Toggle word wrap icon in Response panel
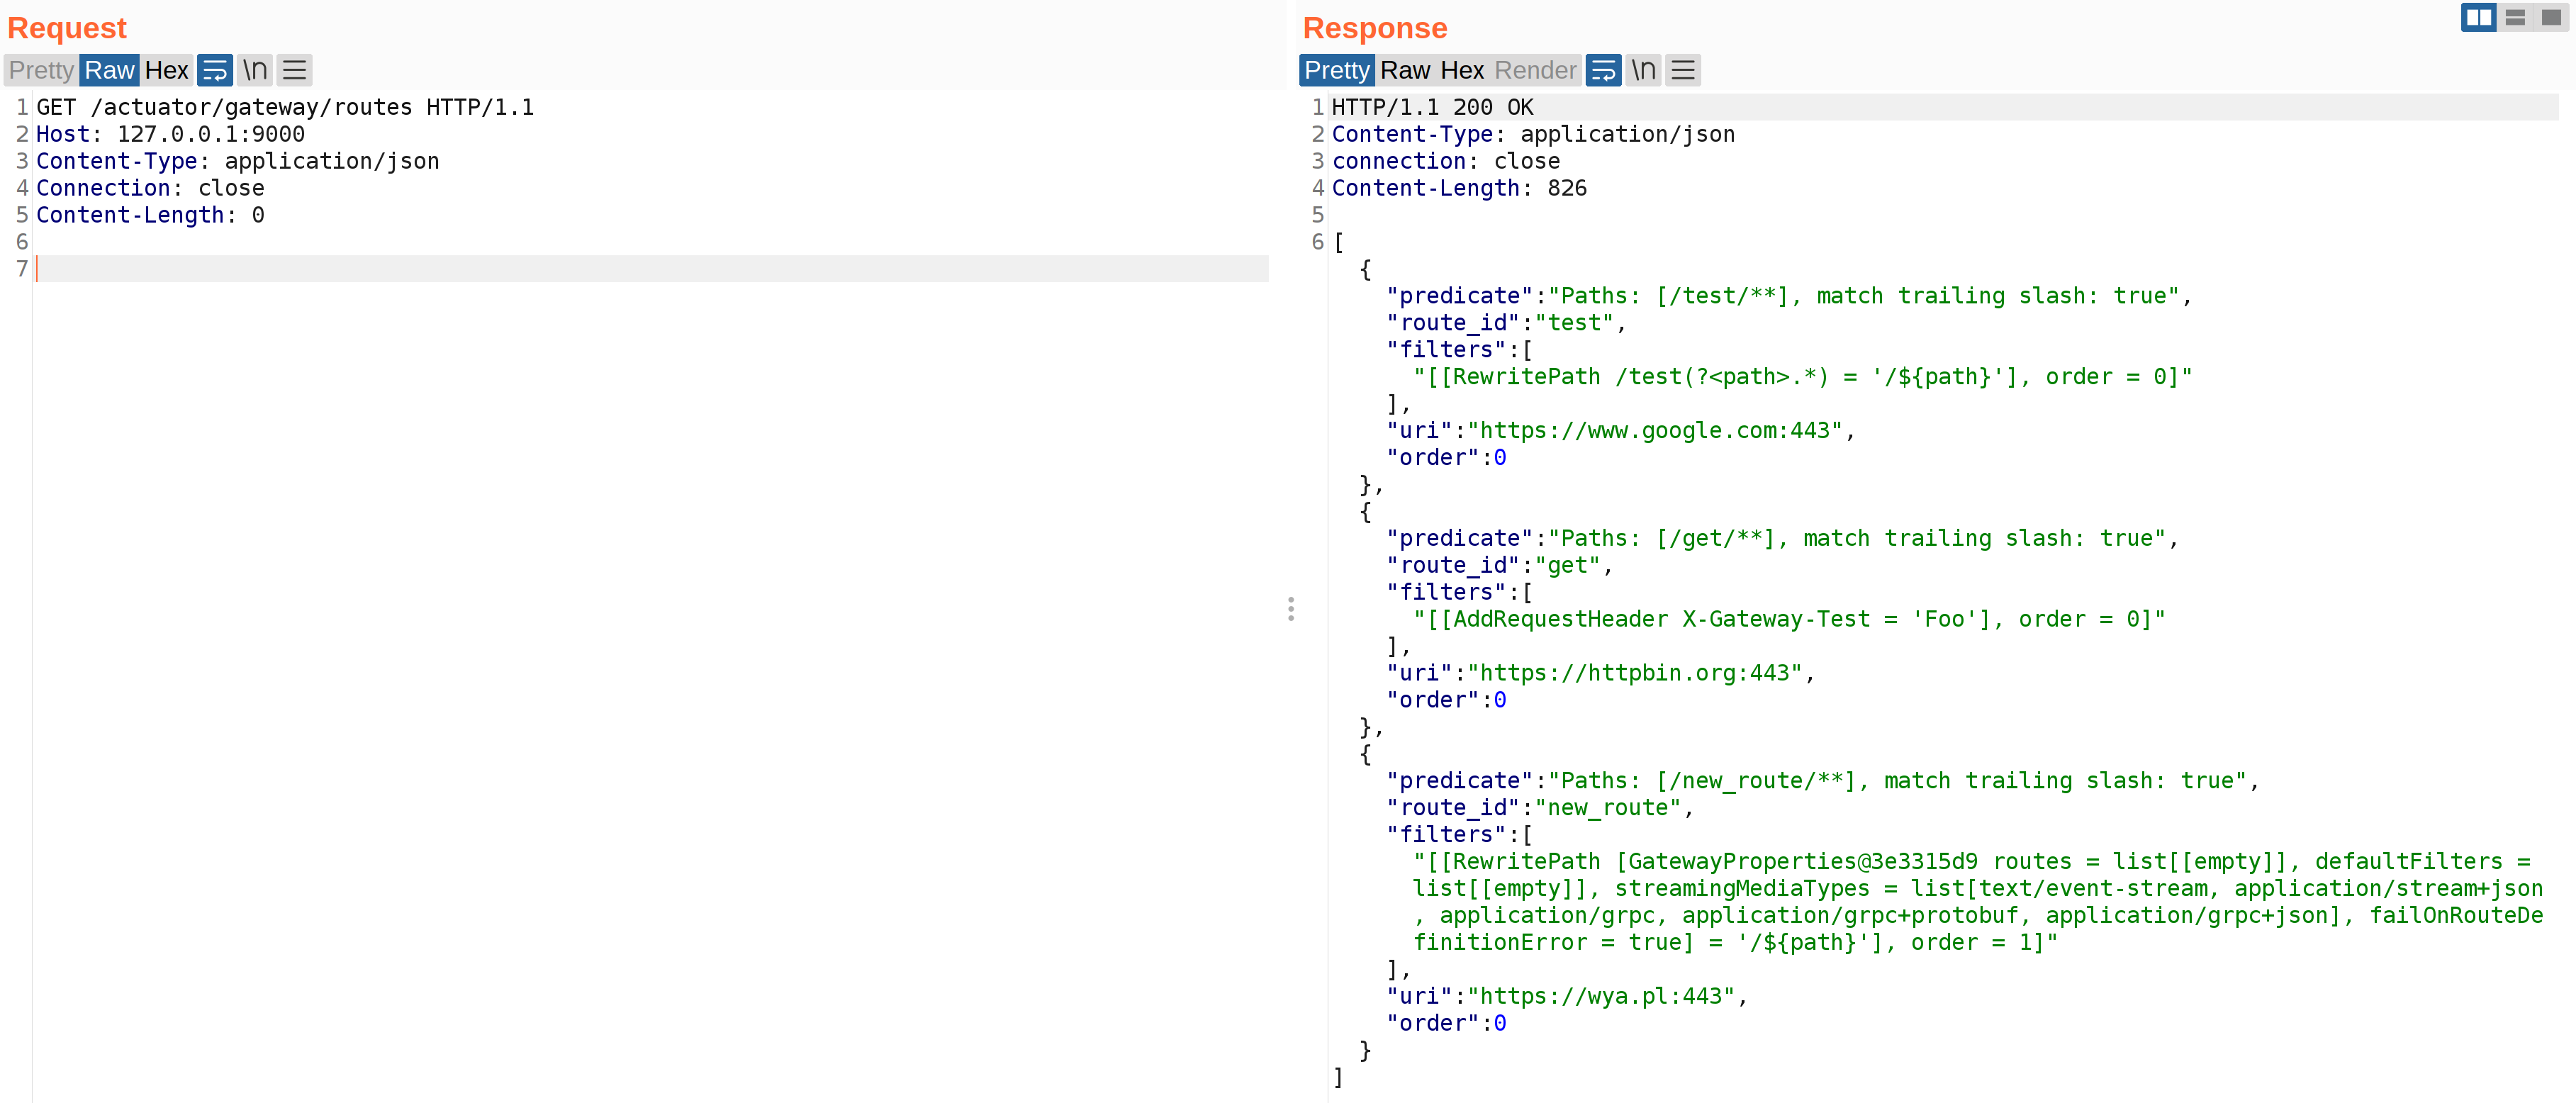The width and height of the screenshot is (2576, 1103). tap(1603, 70)
